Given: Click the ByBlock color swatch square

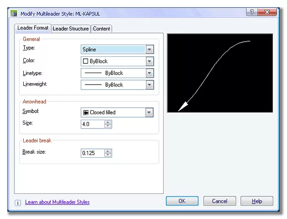Looking at the screenshot, I should click(x=86, y=61).
